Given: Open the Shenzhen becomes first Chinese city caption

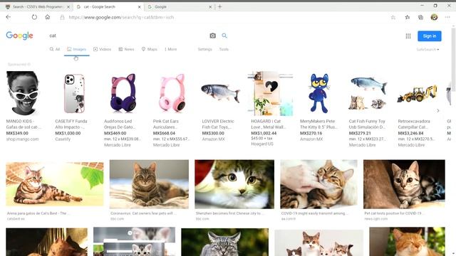Looking at the screenshot, I should 230,213.
